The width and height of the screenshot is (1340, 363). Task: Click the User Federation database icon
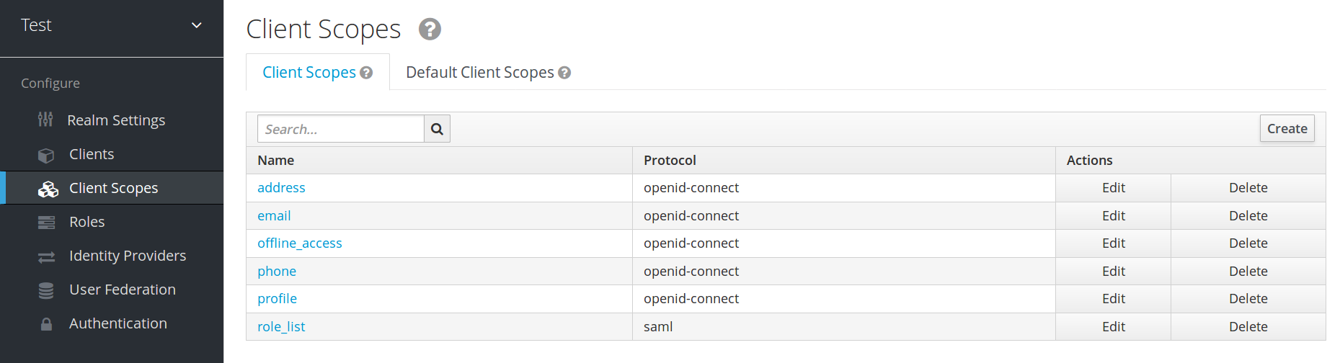pos(46,290)
